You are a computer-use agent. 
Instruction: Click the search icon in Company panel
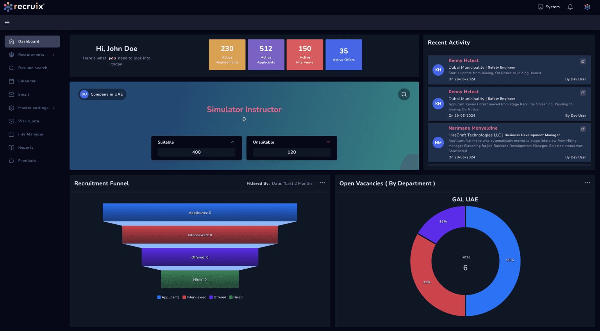[x=404, y=94]
